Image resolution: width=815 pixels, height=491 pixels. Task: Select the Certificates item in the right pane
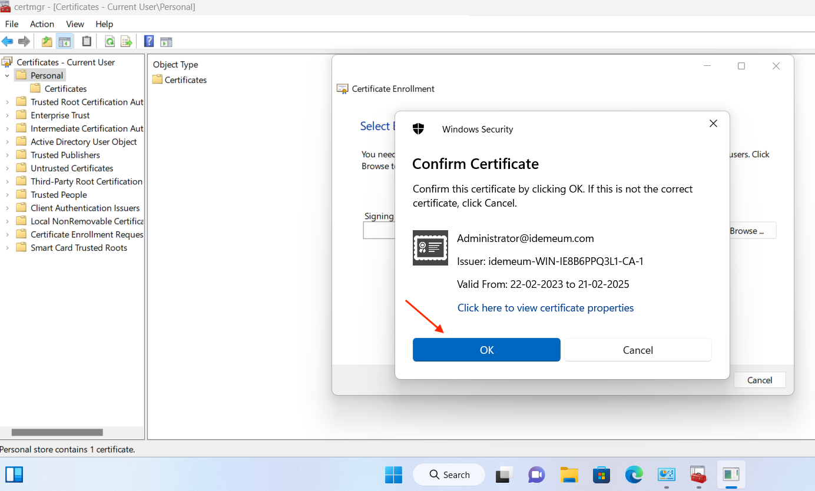tap(180, 80)
